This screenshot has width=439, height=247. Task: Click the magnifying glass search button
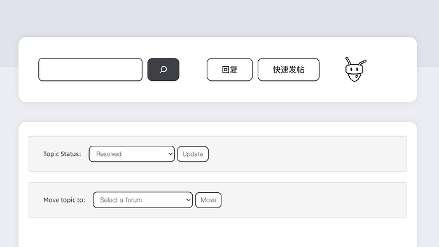coord(164,69)
